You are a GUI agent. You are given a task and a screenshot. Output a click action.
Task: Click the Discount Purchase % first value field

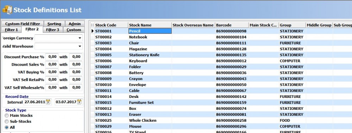52,57
